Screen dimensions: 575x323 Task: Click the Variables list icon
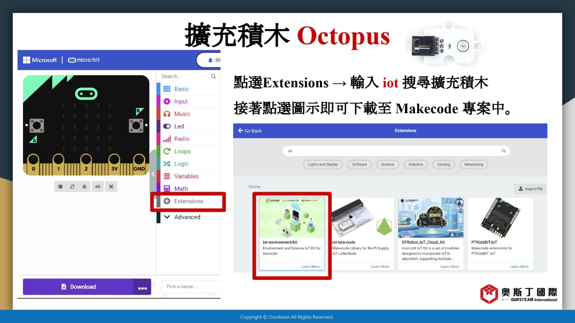pyautogui.click(x=167, y=176)
